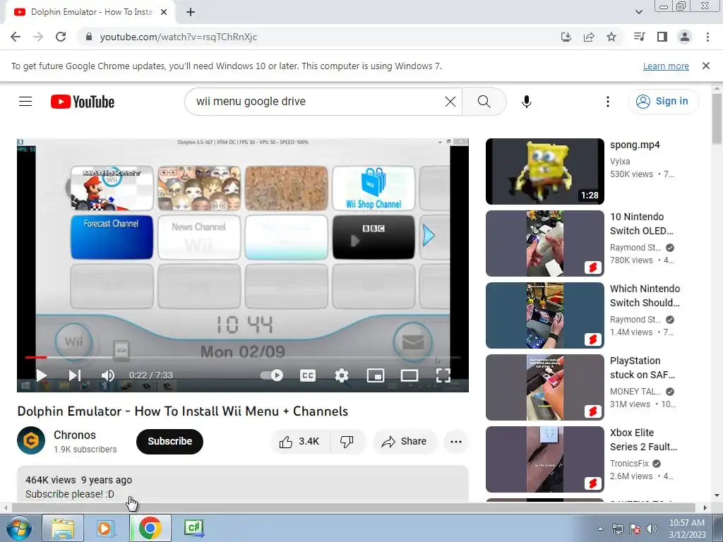Image resolution: width=723 pixels, height=542 pixels.
Task: Click the address bar URL
Action: [x=179, y=37]
